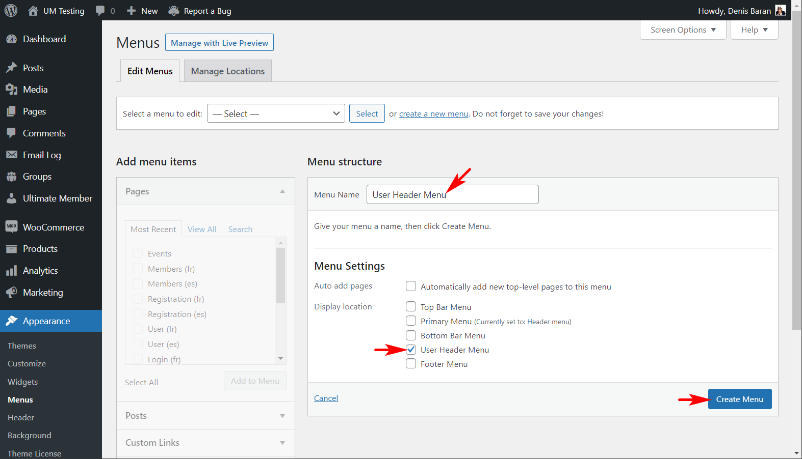Open the UM Testing site home icon
This screenshot has width=802, height=459.
(33, 11)
